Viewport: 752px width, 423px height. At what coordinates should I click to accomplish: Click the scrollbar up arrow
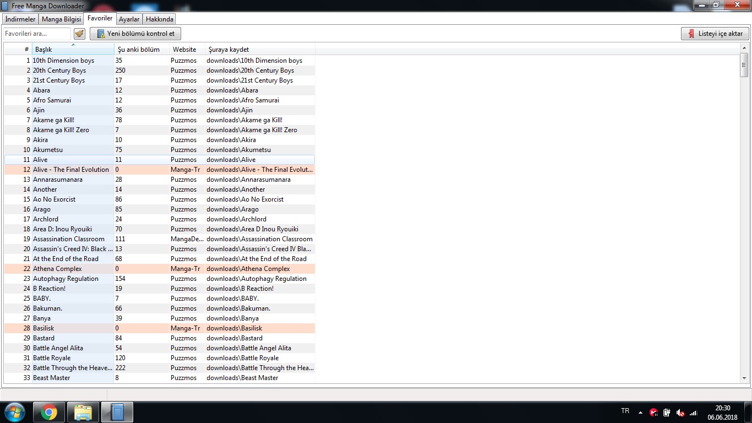click(744, 49)
